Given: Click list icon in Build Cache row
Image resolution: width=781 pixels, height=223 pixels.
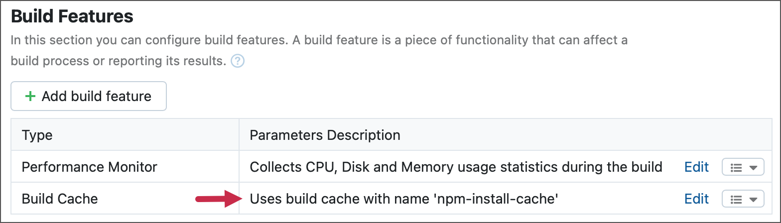Looking at the screenshot, I should (x=735, y=200).
